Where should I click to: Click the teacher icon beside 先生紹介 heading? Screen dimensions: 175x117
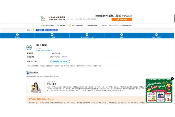[28, 73]
